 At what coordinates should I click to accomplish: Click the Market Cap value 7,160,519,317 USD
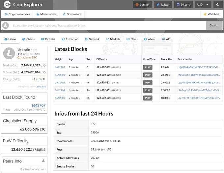click(33, 66)
